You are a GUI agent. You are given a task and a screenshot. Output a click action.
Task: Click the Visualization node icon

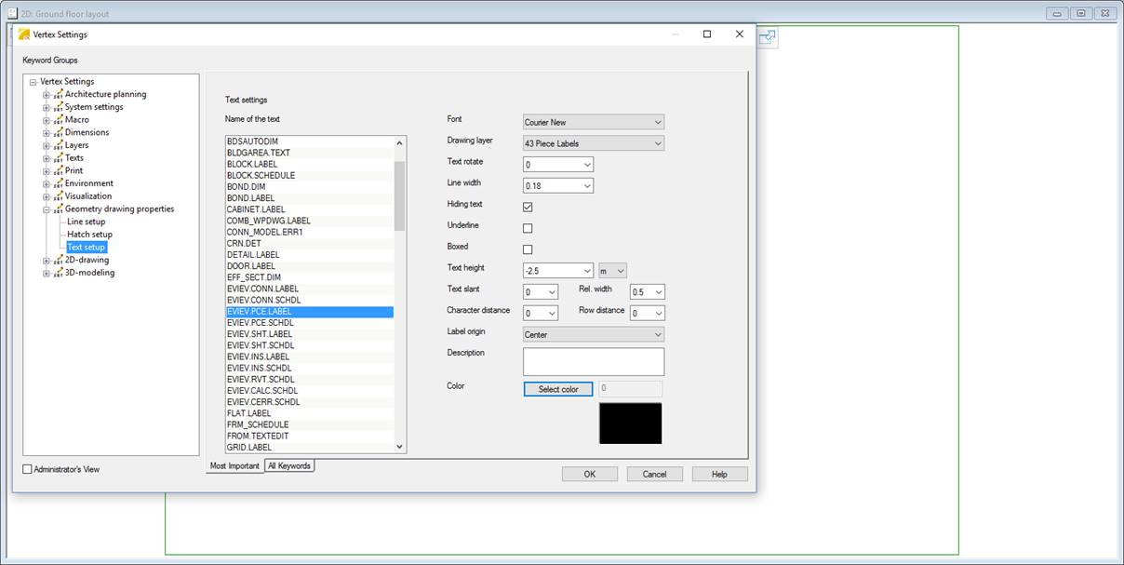pyautogui.click(x=58, y=196)
